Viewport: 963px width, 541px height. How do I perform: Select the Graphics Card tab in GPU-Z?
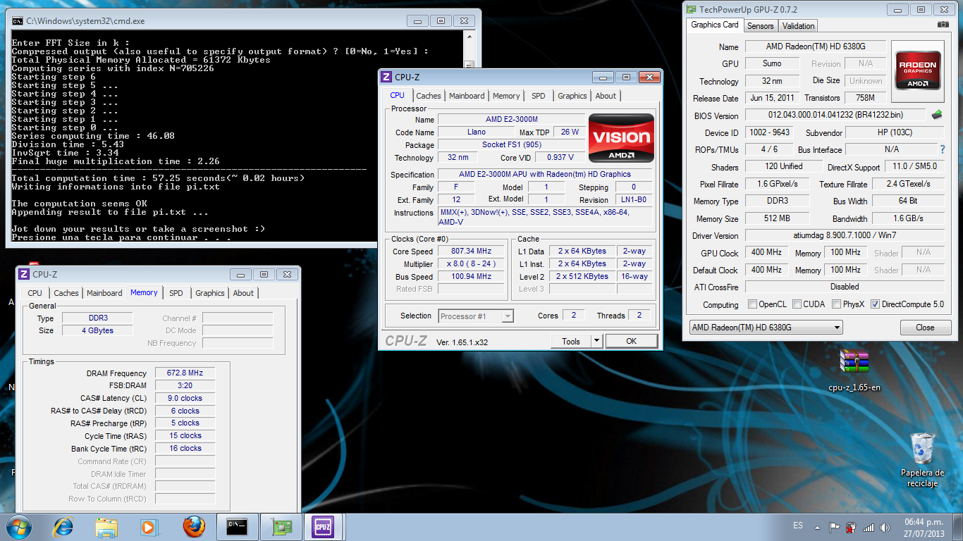(715, 25)
